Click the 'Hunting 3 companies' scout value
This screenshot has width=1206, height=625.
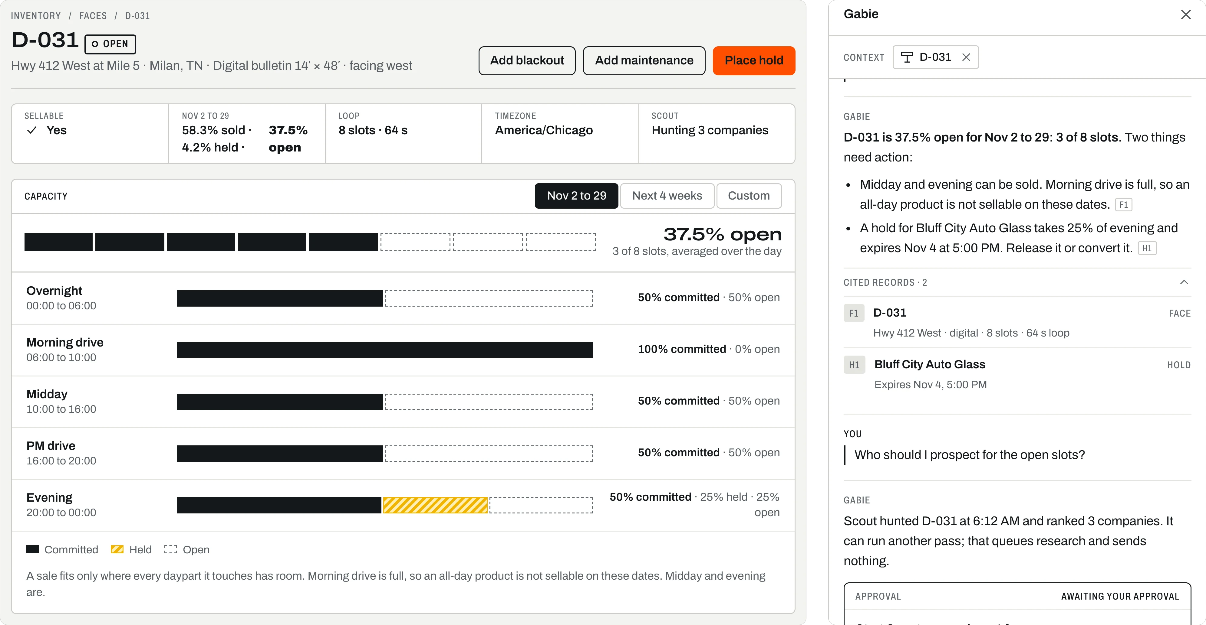click(710, 130)
